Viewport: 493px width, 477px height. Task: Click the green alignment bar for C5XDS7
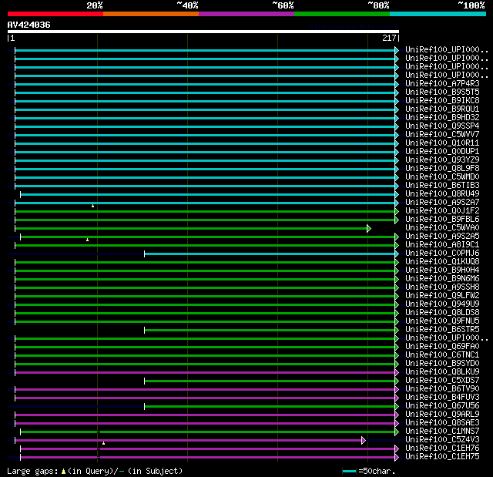coord(270,381)
